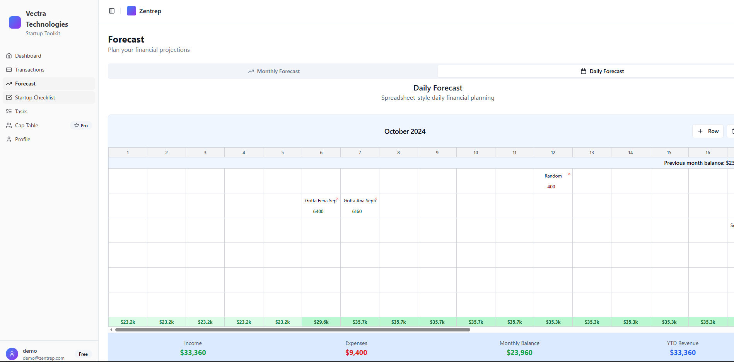Open the Profile page
This screenshot has width=734, height=362.
[22, 139]
